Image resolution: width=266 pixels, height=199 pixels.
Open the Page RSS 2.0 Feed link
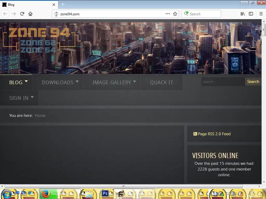click(214, 134)
